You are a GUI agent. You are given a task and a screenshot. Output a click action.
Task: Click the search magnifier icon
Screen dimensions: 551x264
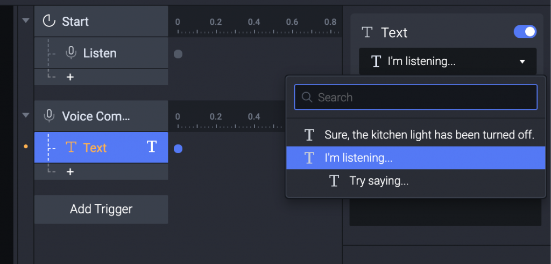pyautogui.click(x=307, y=98)
